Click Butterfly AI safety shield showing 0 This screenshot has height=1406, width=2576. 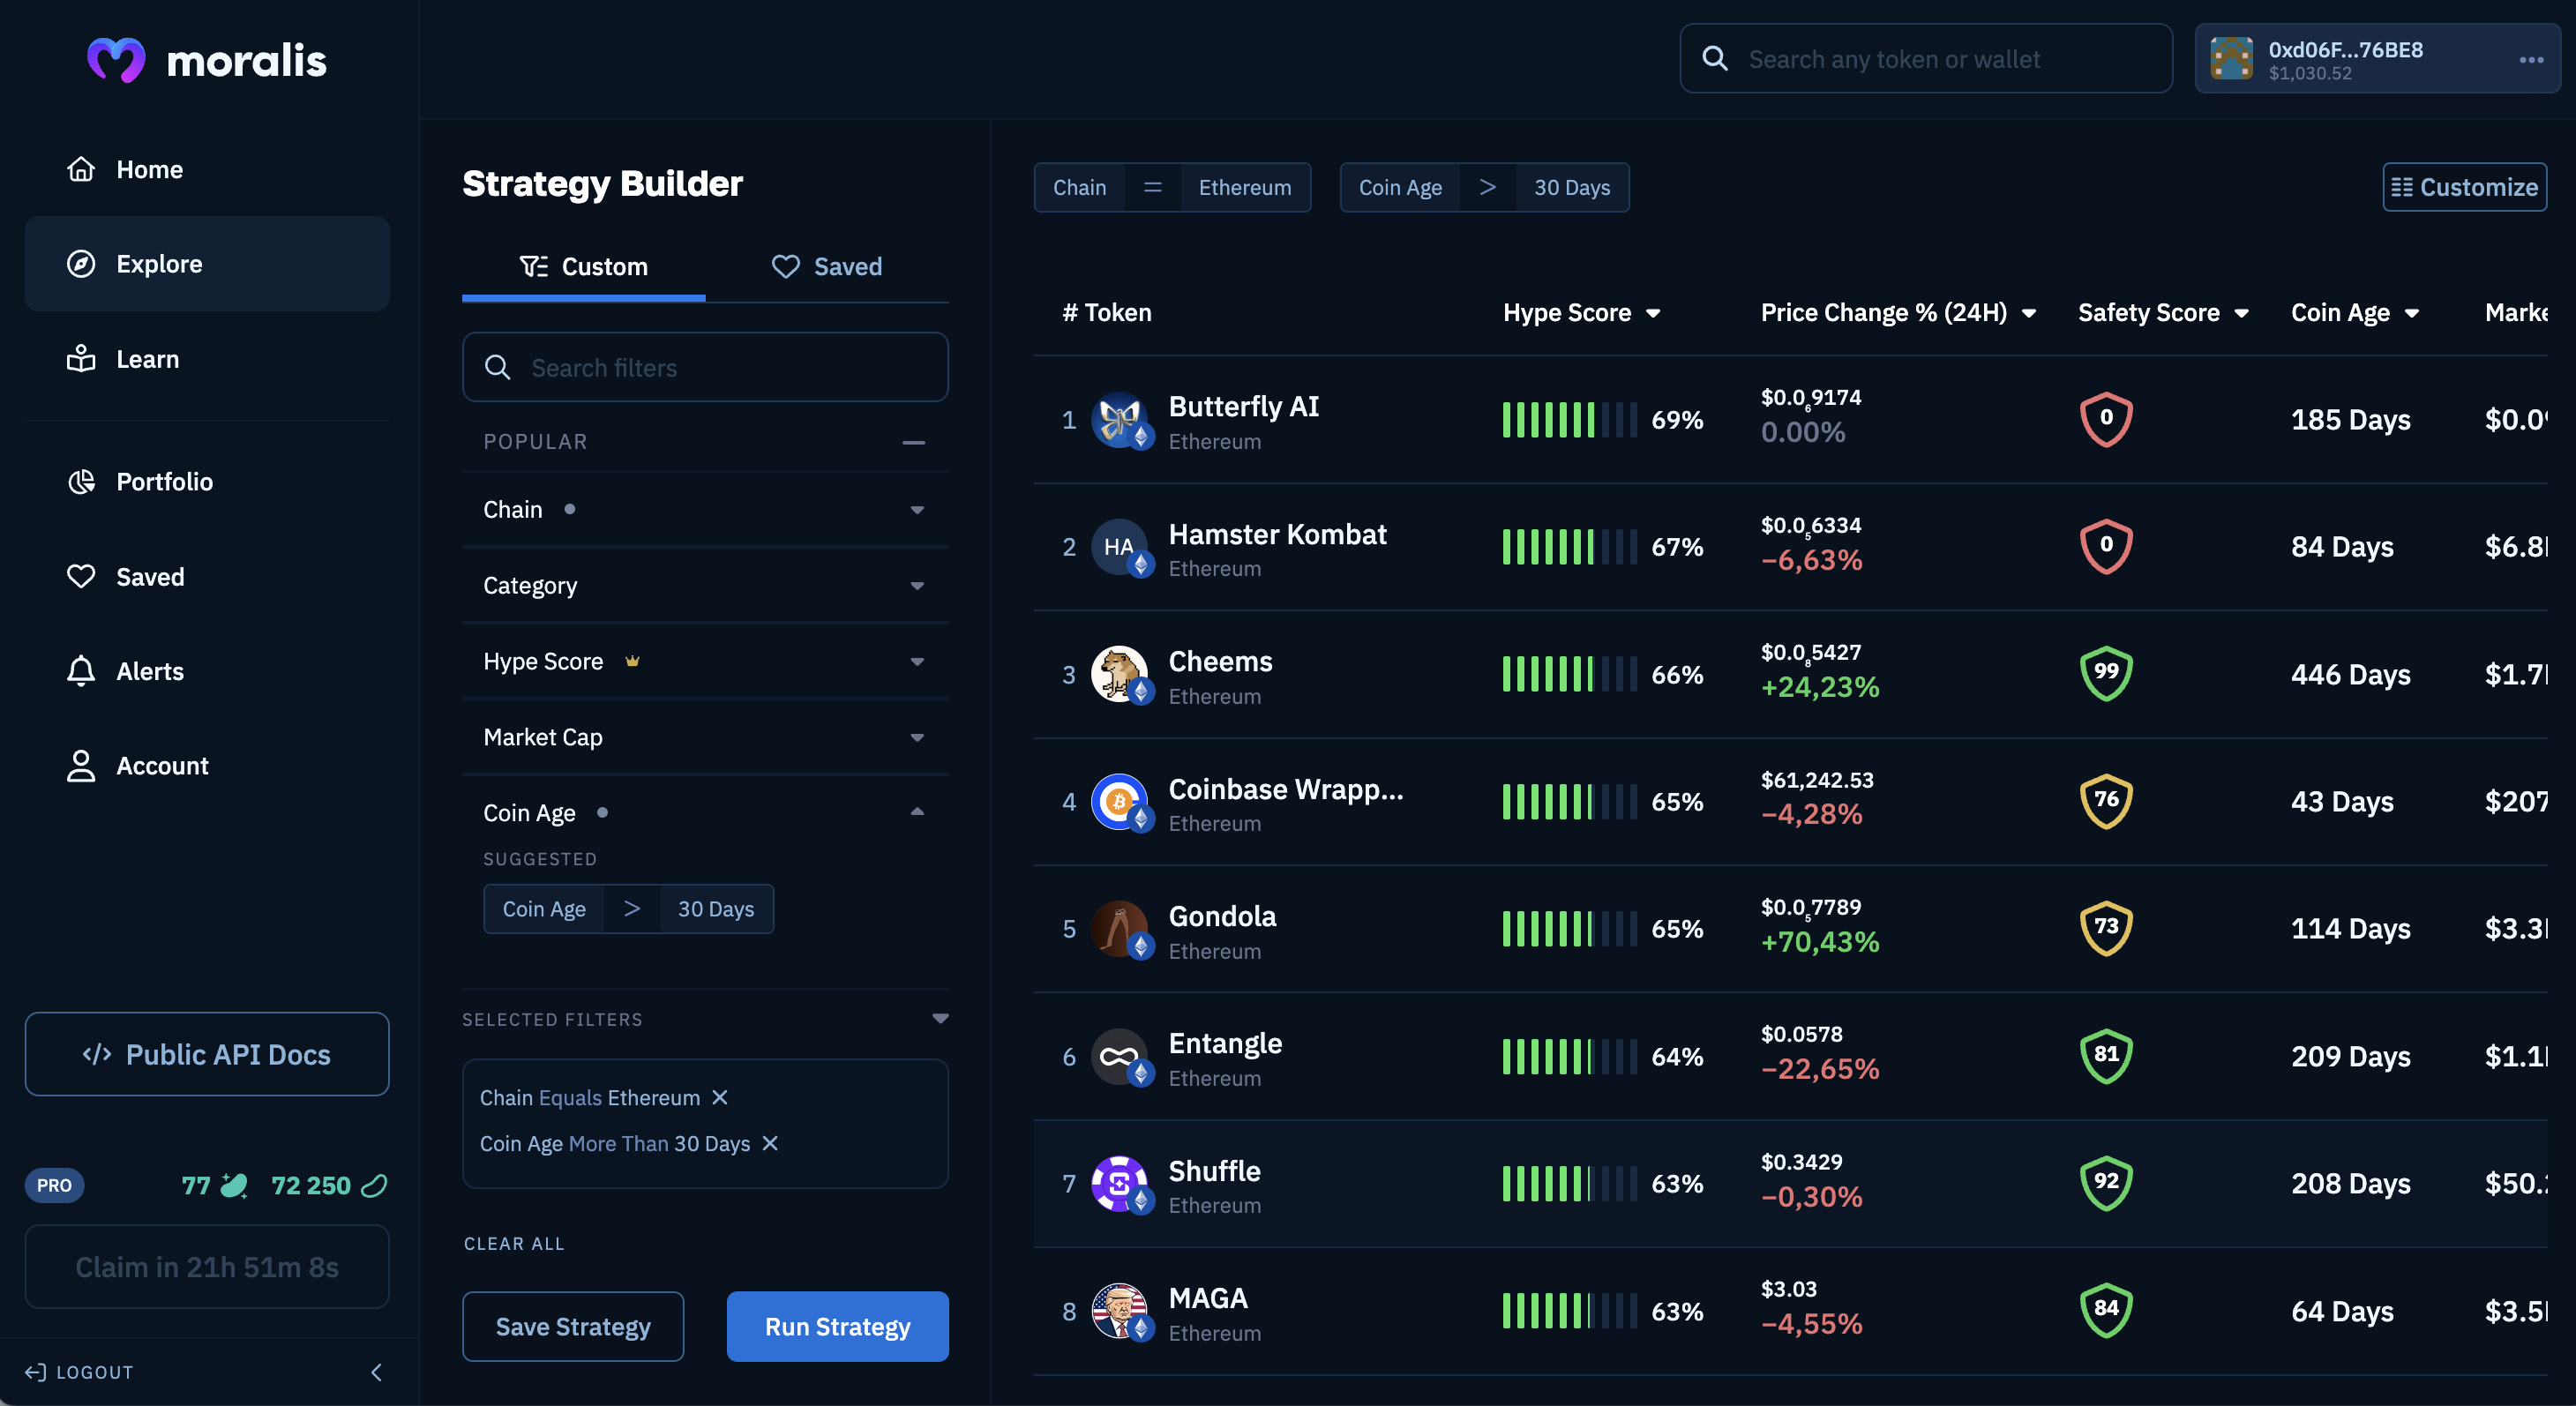click(x=2106, y=419)
